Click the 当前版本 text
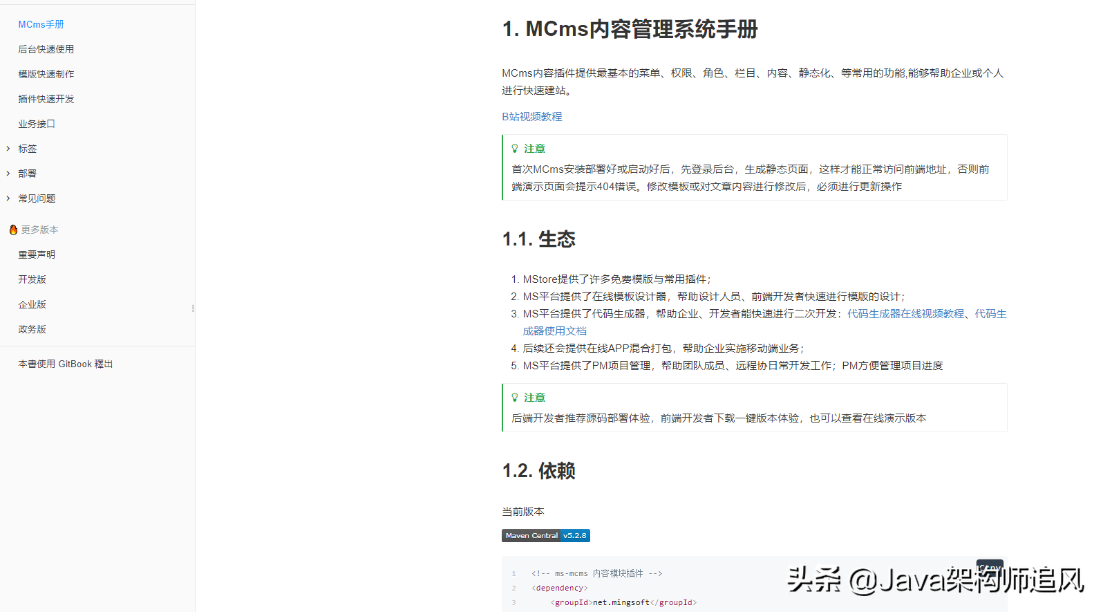The height and width of the screenshot is (612, 1103). [523, 512]
